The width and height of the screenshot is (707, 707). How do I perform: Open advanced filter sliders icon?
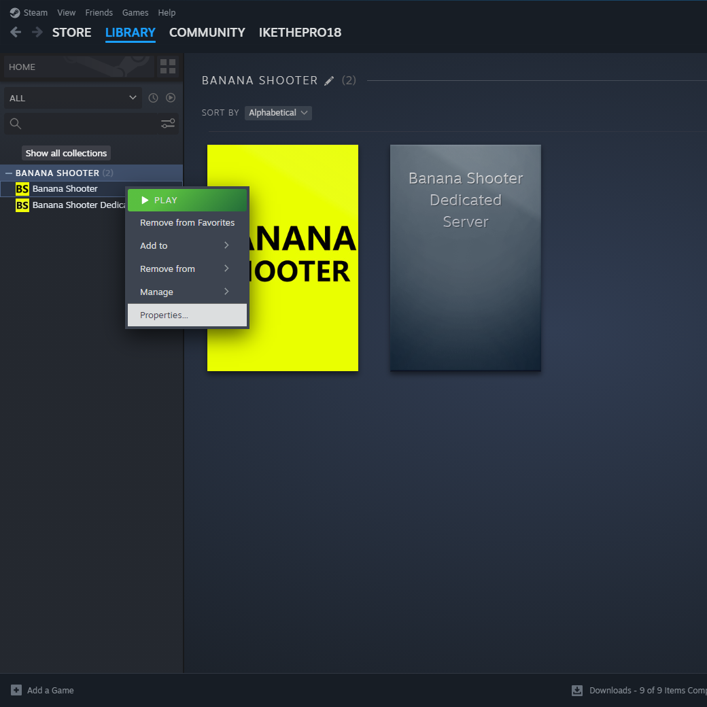click(x=168, y=124)
